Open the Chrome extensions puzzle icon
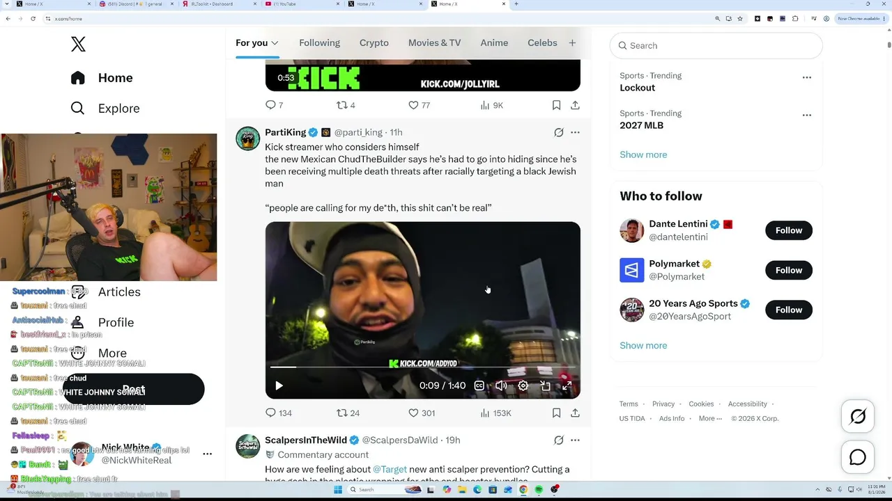Image resolution: width=892 pixels, height=501 pixels. coord(795,19)
